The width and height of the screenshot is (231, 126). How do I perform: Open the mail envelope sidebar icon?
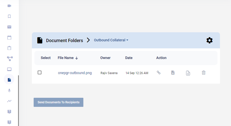coord(9,27)
